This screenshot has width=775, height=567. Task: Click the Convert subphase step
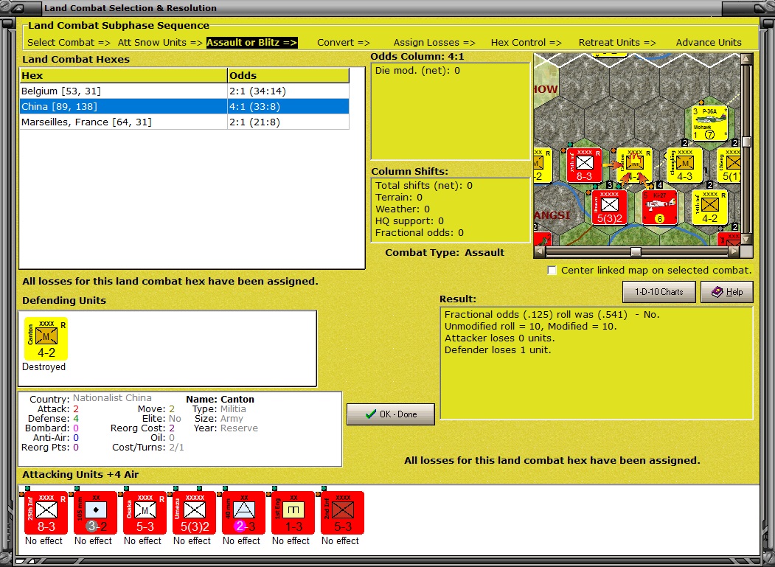(x=344, y=43)
